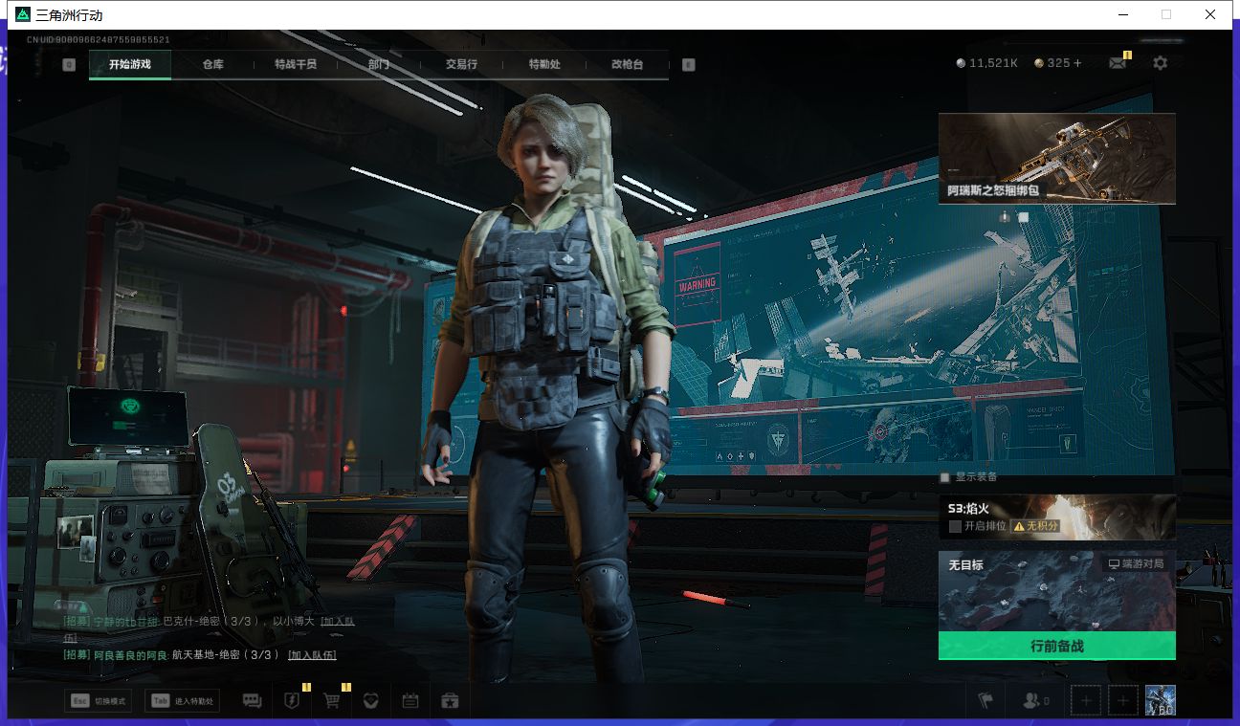Image resolution: width=1240 pixels, height=726 pixels.
Task: Add teammate in first empty plus slot
Action: (1086, 701)
